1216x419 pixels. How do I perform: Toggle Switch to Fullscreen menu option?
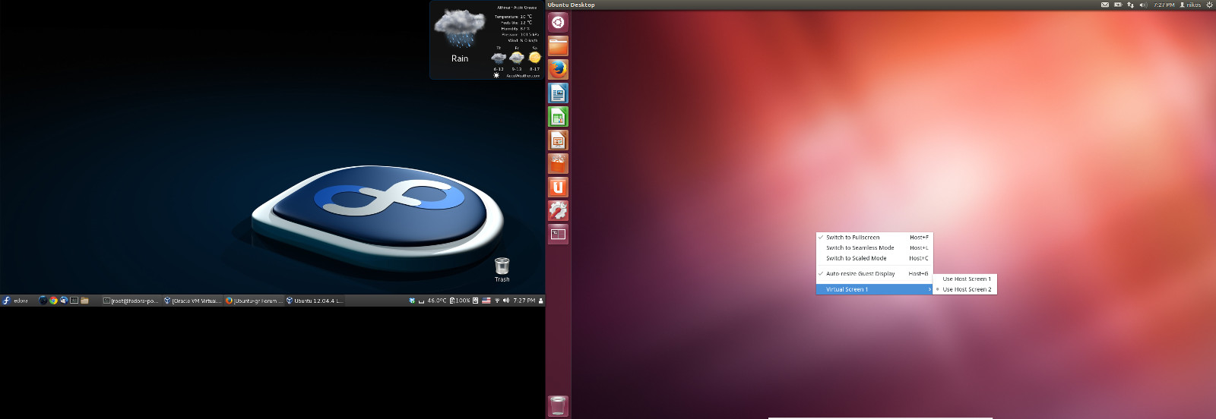click(x=853, y=238)
